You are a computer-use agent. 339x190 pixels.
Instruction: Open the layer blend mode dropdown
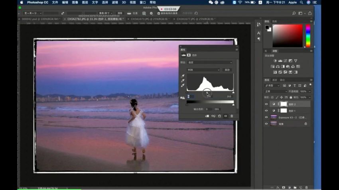(x=276, y=91)
